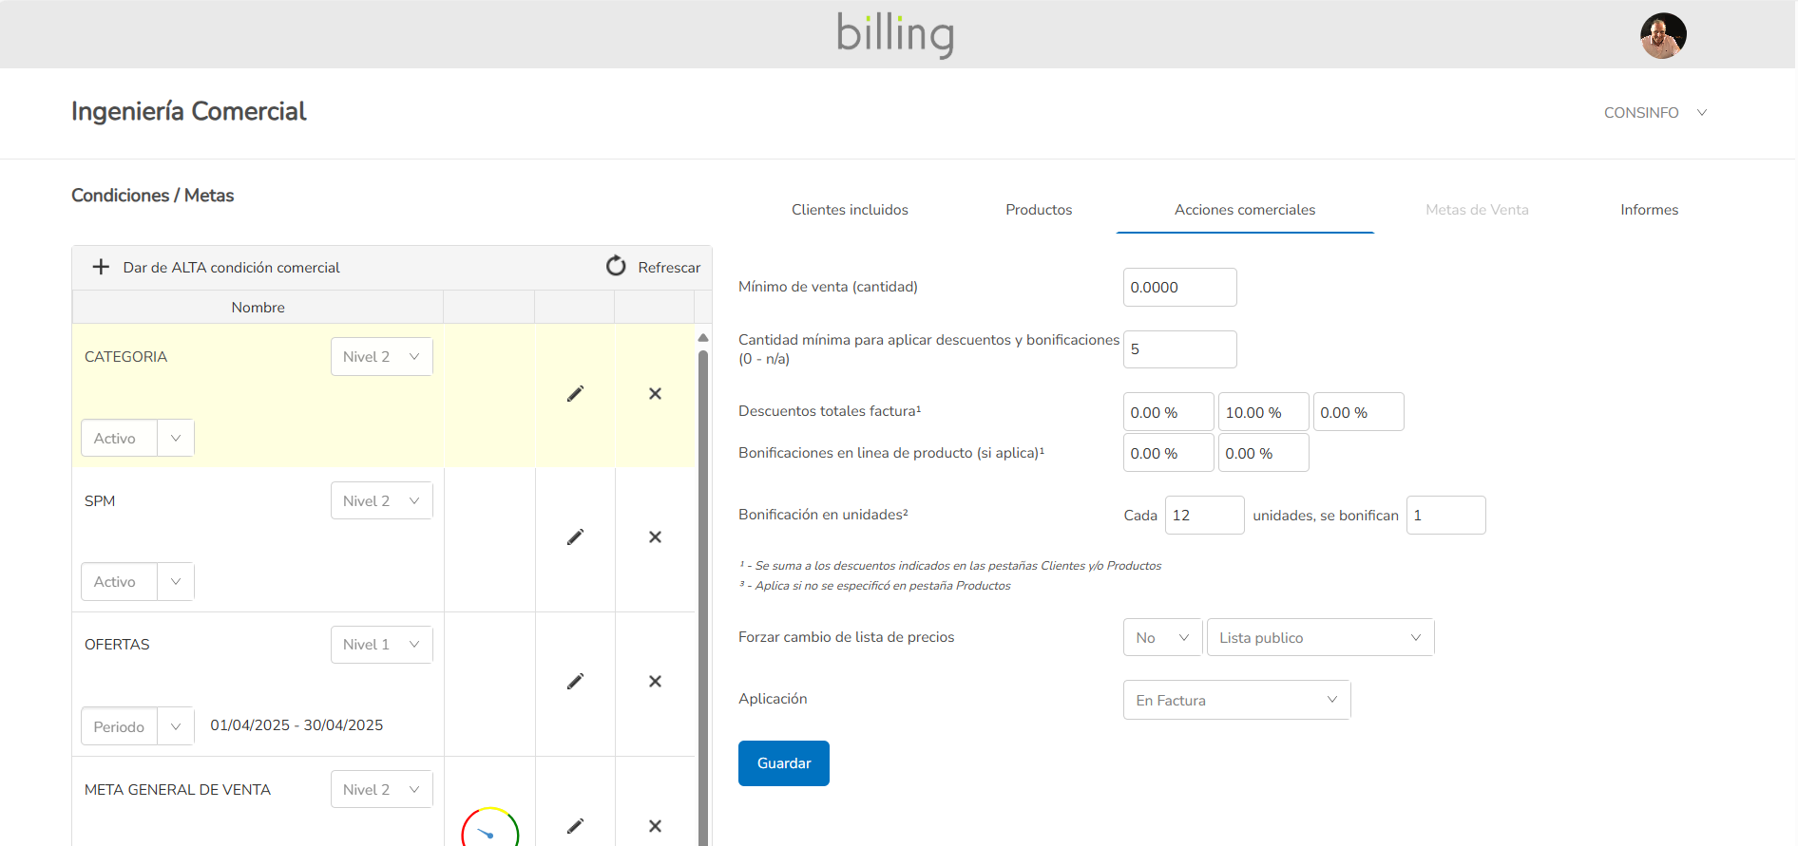Open the Nivel dropdown for CATEGORIA

[381, 357]
